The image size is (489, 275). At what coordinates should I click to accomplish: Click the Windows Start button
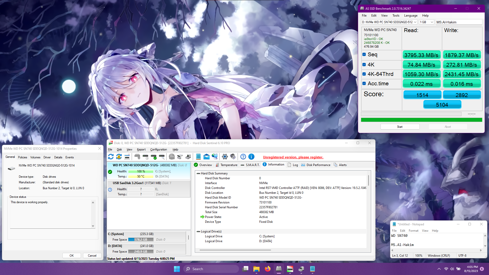coord(177,269)
